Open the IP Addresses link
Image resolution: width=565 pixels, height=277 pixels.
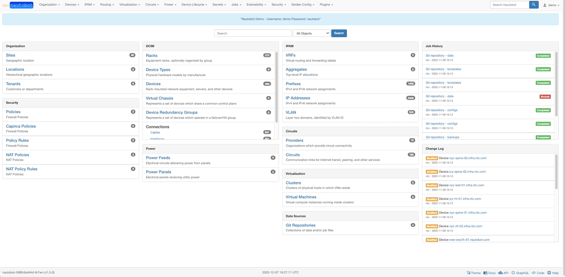[298, 98]
